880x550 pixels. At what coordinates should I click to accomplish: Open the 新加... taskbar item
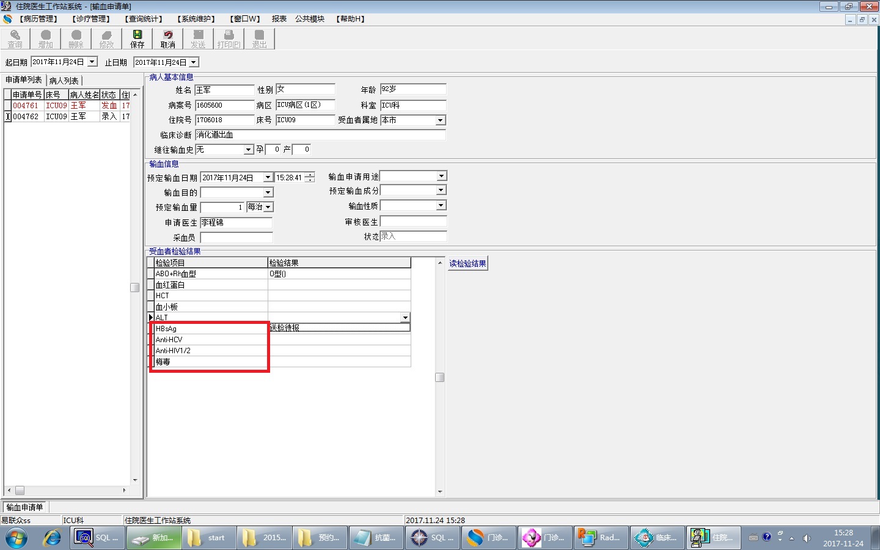point(155,538)
